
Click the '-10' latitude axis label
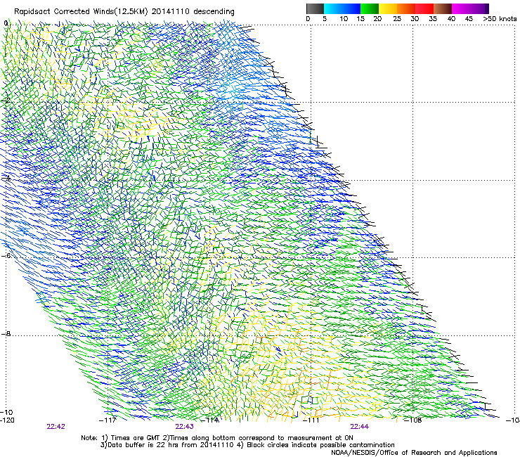6,412
